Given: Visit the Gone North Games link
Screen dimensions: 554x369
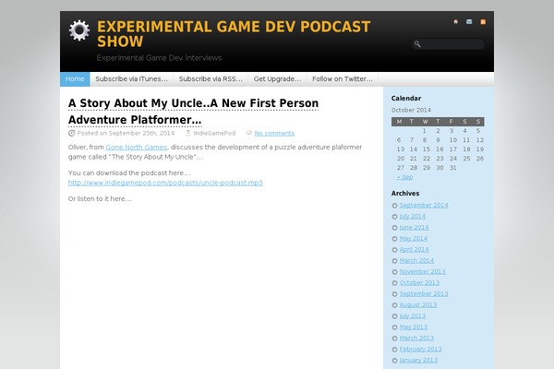Looking at the screenshot, I should coord(137,148).
